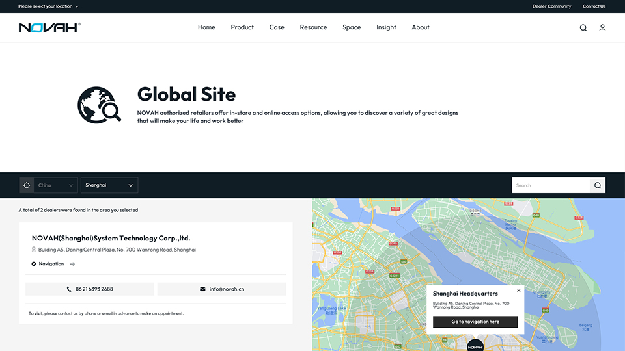
Task: Click the locate-me crosshair icon
Action: point(27,185)
